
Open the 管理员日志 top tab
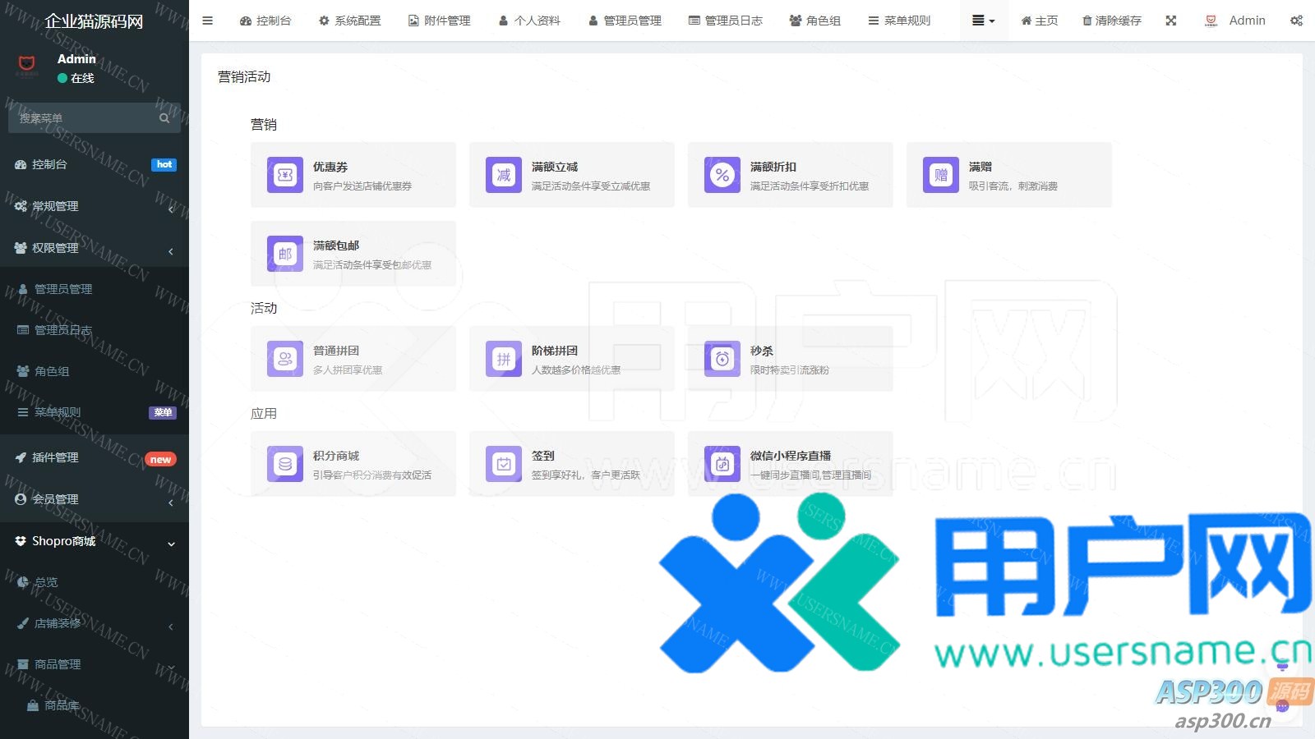[x=726, y=21]
